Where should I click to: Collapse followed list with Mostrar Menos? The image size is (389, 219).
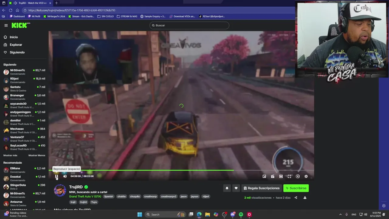pyautogui.click(x=37, y=155)
